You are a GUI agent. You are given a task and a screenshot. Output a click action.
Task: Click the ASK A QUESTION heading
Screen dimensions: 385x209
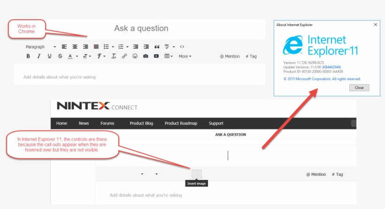click(231, 135)
